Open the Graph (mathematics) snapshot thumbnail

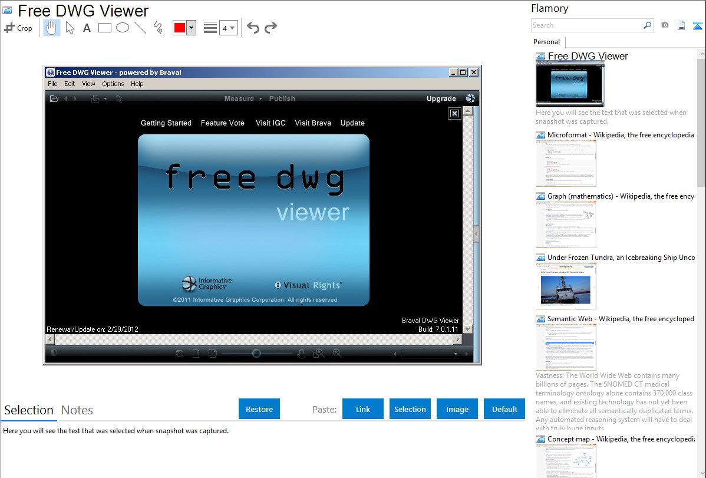(x=566, y=225)
